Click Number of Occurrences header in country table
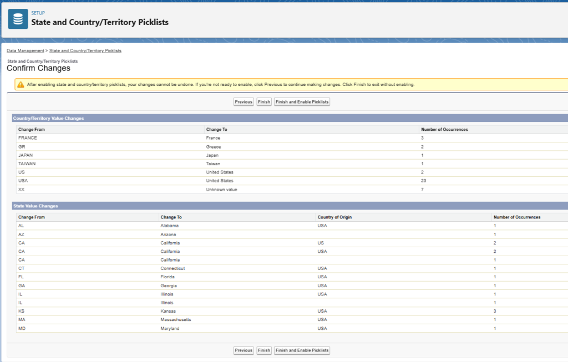568x362 pixels. [x=444, y=129]
